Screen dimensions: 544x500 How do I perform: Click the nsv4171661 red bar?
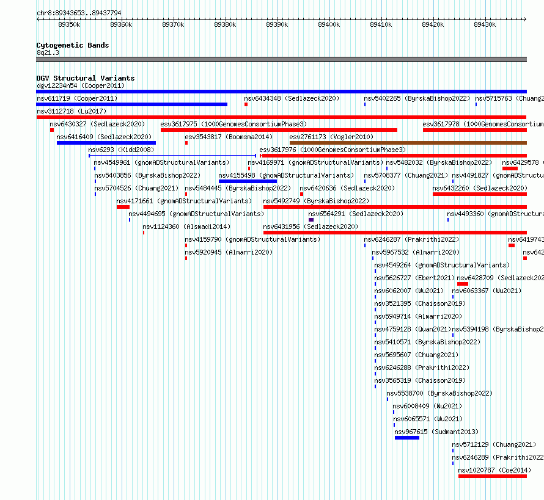(123, 207)
